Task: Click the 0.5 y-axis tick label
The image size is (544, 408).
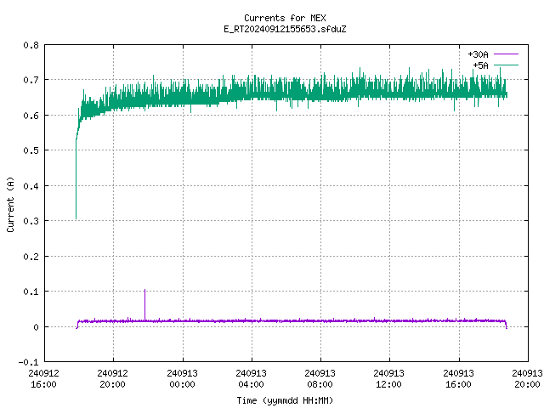Action: coord(31,150)
